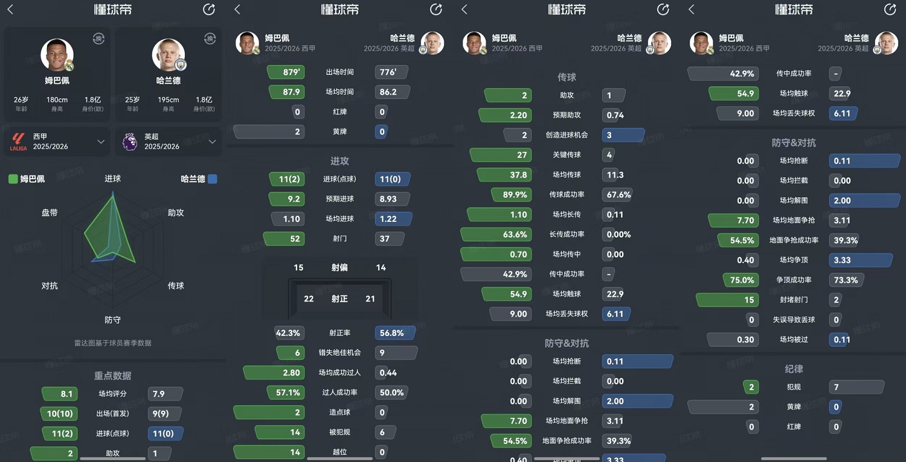
Task: Click the back arrow on the fourth panel
Action: click(691, 10)
